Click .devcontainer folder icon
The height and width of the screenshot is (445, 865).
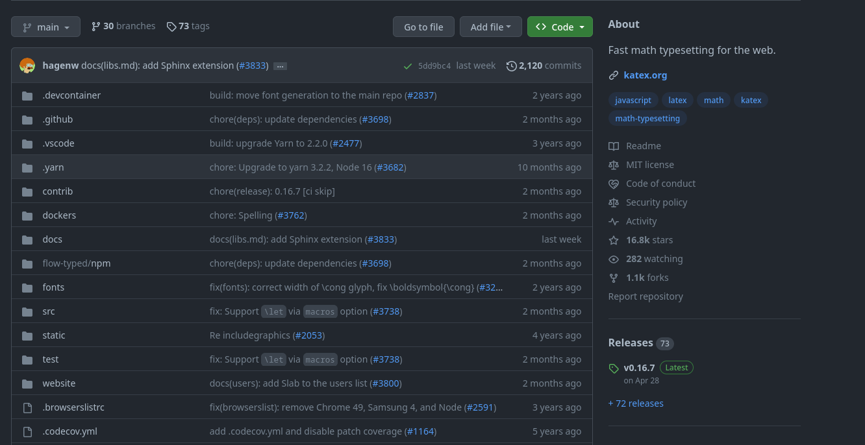click(x=27, y=95)
